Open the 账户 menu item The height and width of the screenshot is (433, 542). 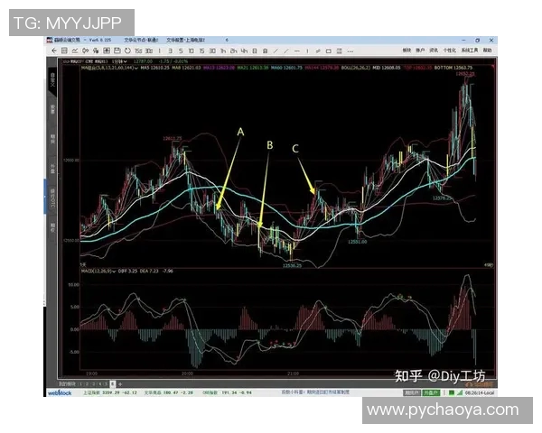pyautogui.click(x=420, y=51)
